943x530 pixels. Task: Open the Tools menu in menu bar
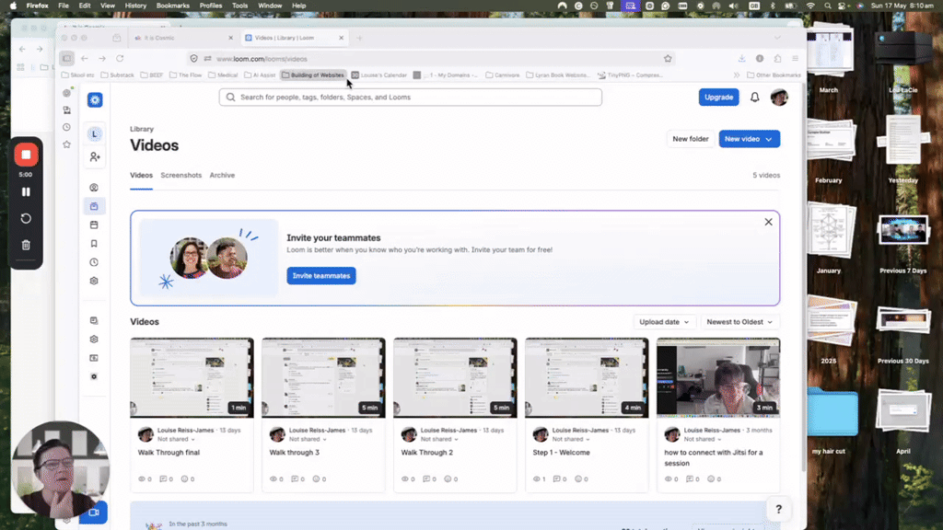[239, 6]
